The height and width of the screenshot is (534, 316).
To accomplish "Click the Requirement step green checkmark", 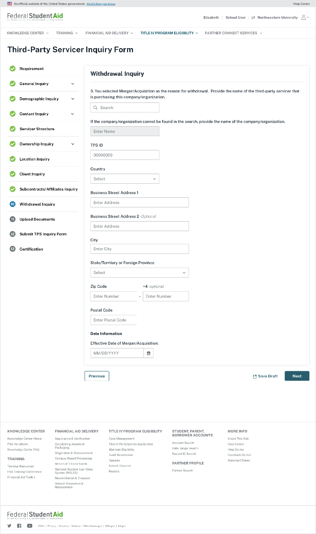I will click(x=13, y=69).
